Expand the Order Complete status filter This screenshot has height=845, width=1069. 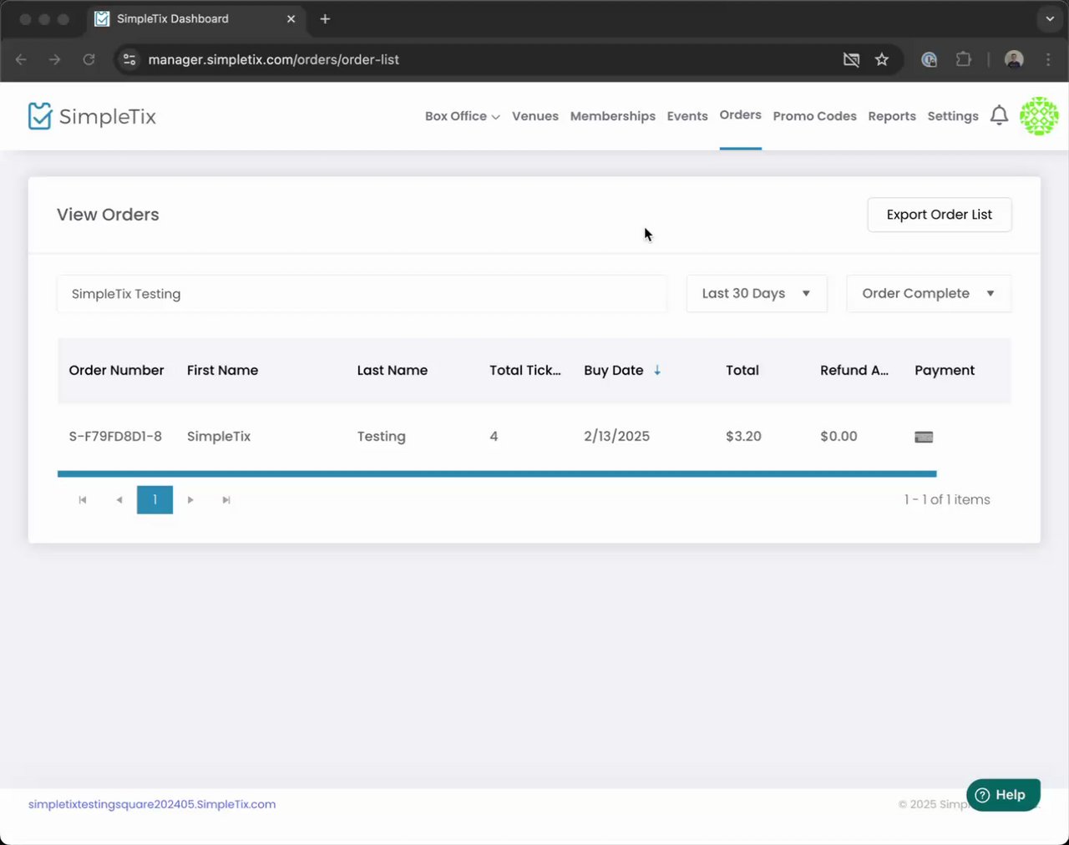[x=928, y=294]
